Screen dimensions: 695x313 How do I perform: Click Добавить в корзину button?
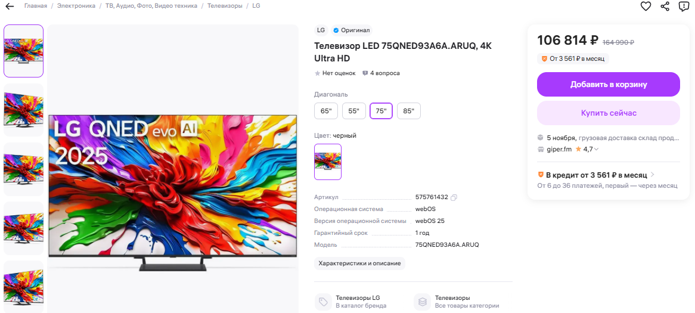tap(609, 84)
